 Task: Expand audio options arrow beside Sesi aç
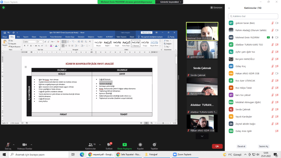coord(14,144)
